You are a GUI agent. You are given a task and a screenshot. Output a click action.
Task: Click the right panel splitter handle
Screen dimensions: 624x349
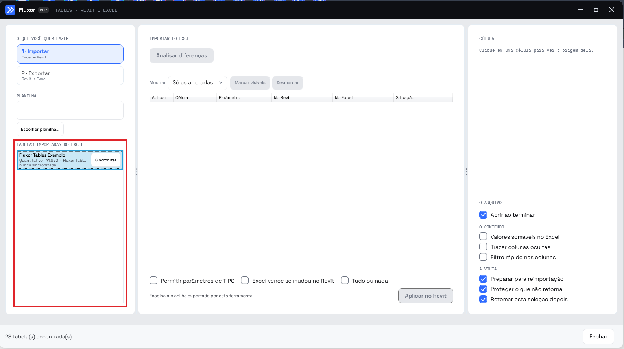[x=466, y=172]
